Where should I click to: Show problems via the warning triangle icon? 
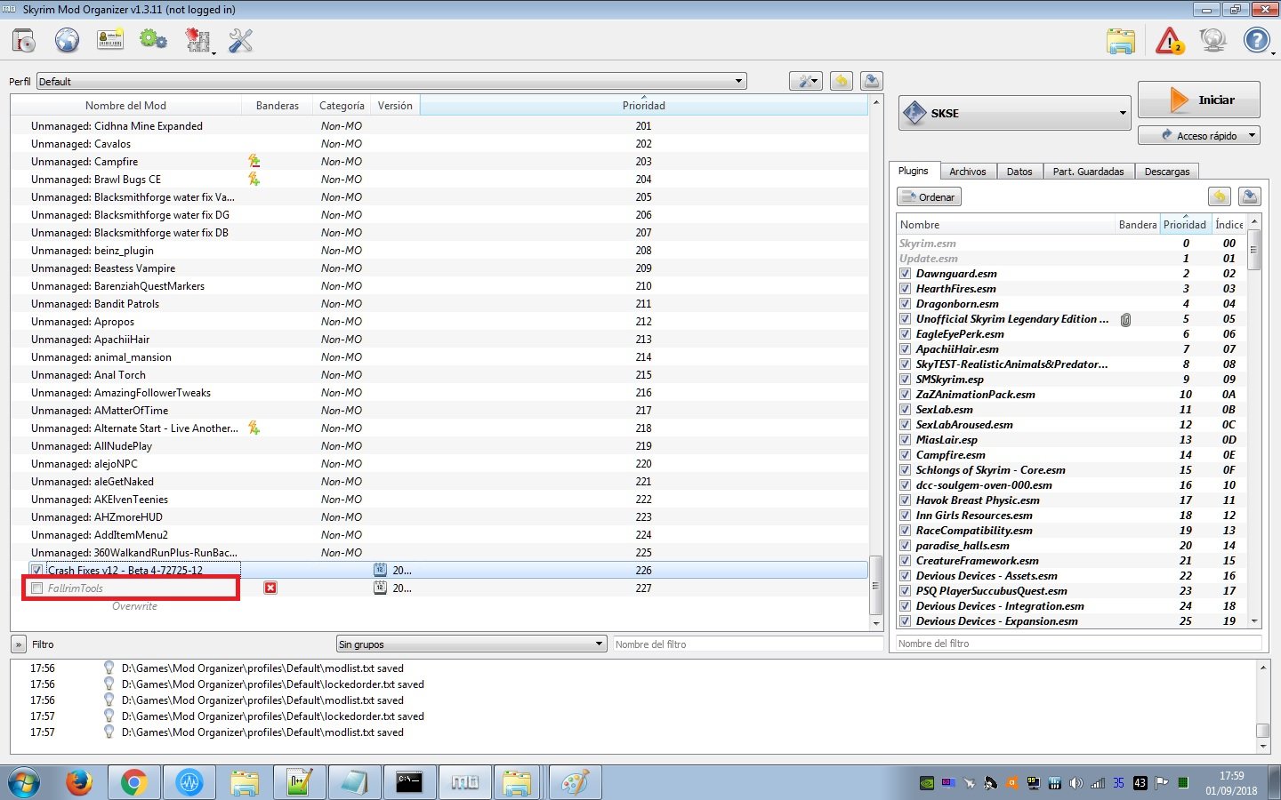[1169, 41]
